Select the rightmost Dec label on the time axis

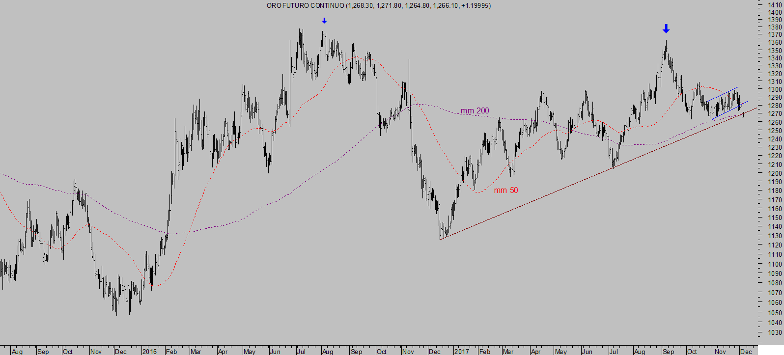746,352
